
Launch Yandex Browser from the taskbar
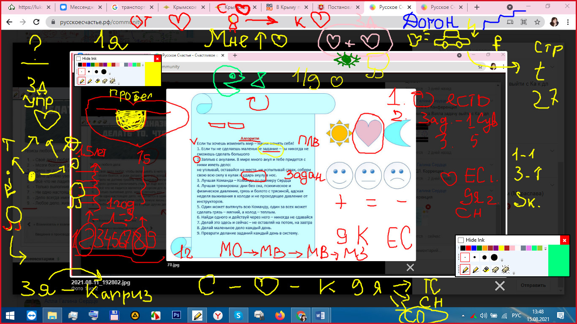click(218, 315)
